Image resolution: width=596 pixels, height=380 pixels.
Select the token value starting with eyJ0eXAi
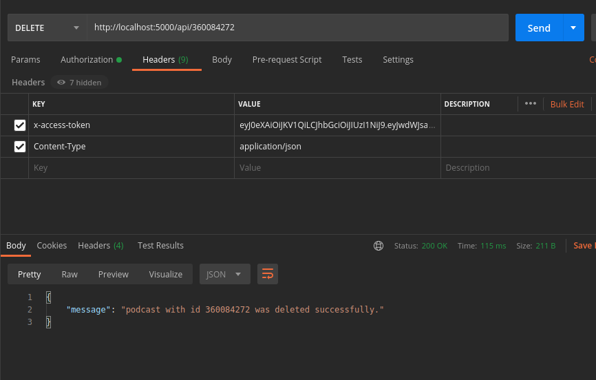(x=337, y=125)
